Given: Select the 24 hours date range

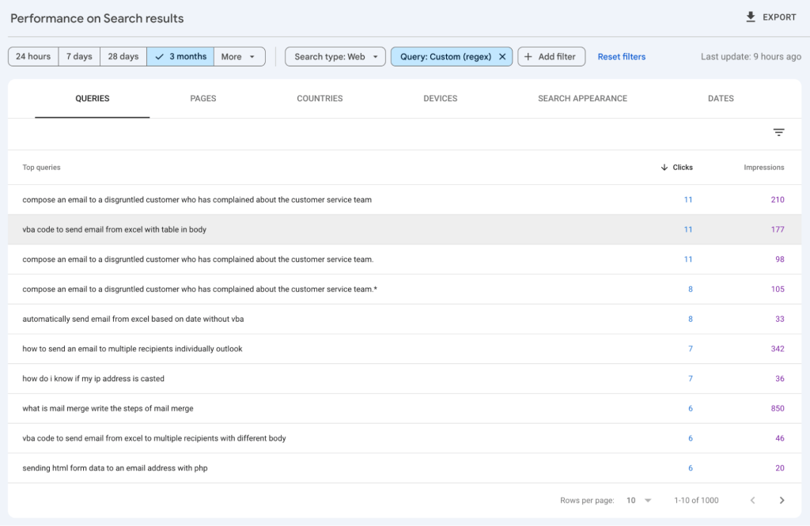Looking at the screenshot, I should click(33, 57).
